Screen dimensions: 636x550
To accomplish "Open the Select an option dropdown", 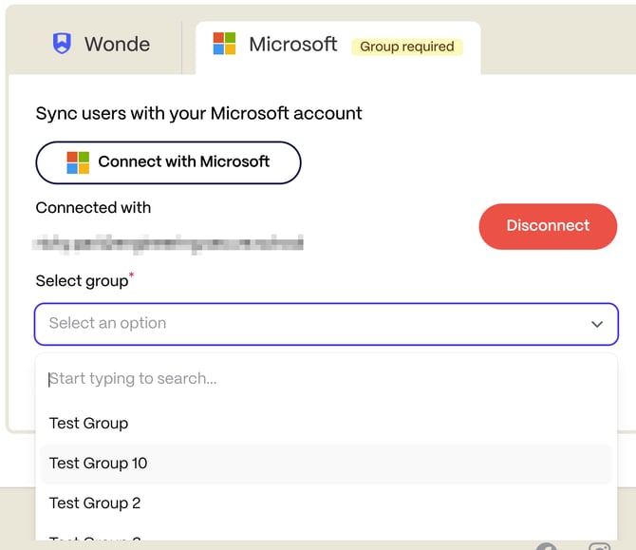I will (327, 324).
